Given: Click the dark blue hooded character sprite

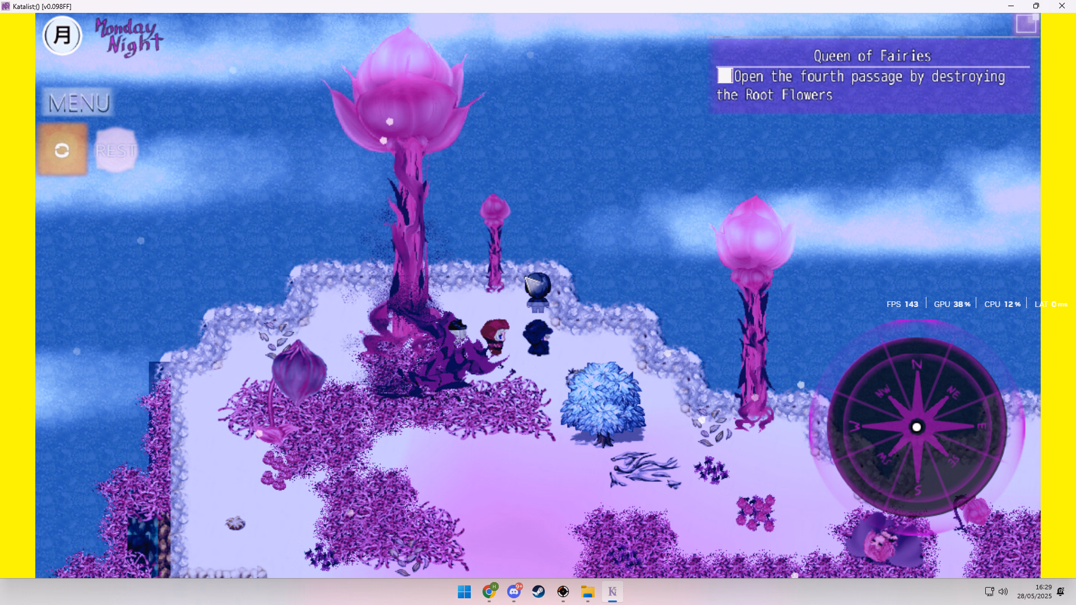Looking at the screenshot, I should pyautogui.click(x=537, y=337).
